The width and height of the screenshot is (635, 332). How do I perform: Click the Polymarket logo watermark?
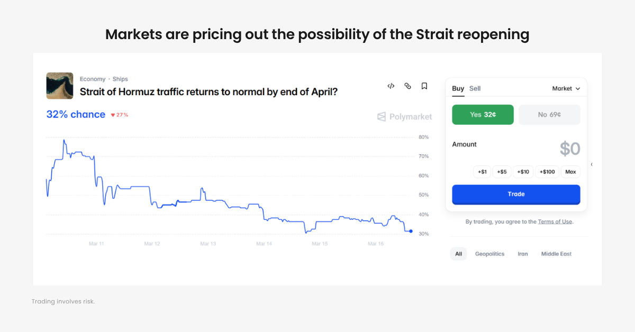pyautogui.click(x=404, y=116)
